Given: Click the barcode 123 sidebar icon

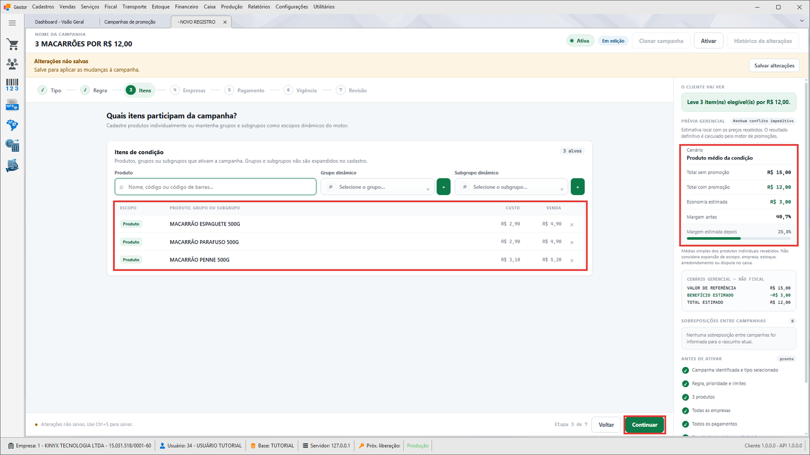Looking at the screenshot, I should [12, 84].
